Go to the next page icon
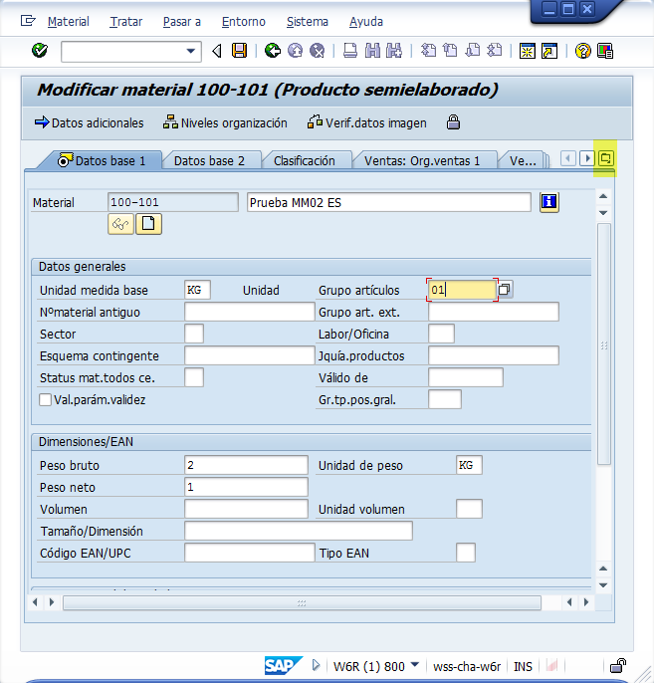Image resolution: width=654 pixels, height=683 pixels. click(473, 51)
